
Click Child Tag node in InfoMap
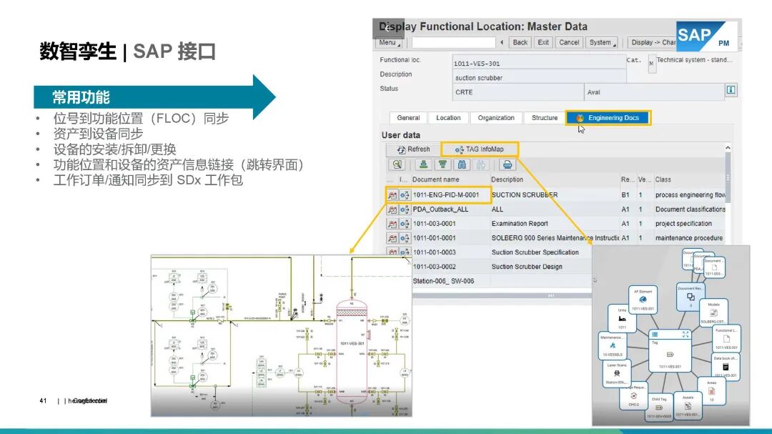coord(659,408)
